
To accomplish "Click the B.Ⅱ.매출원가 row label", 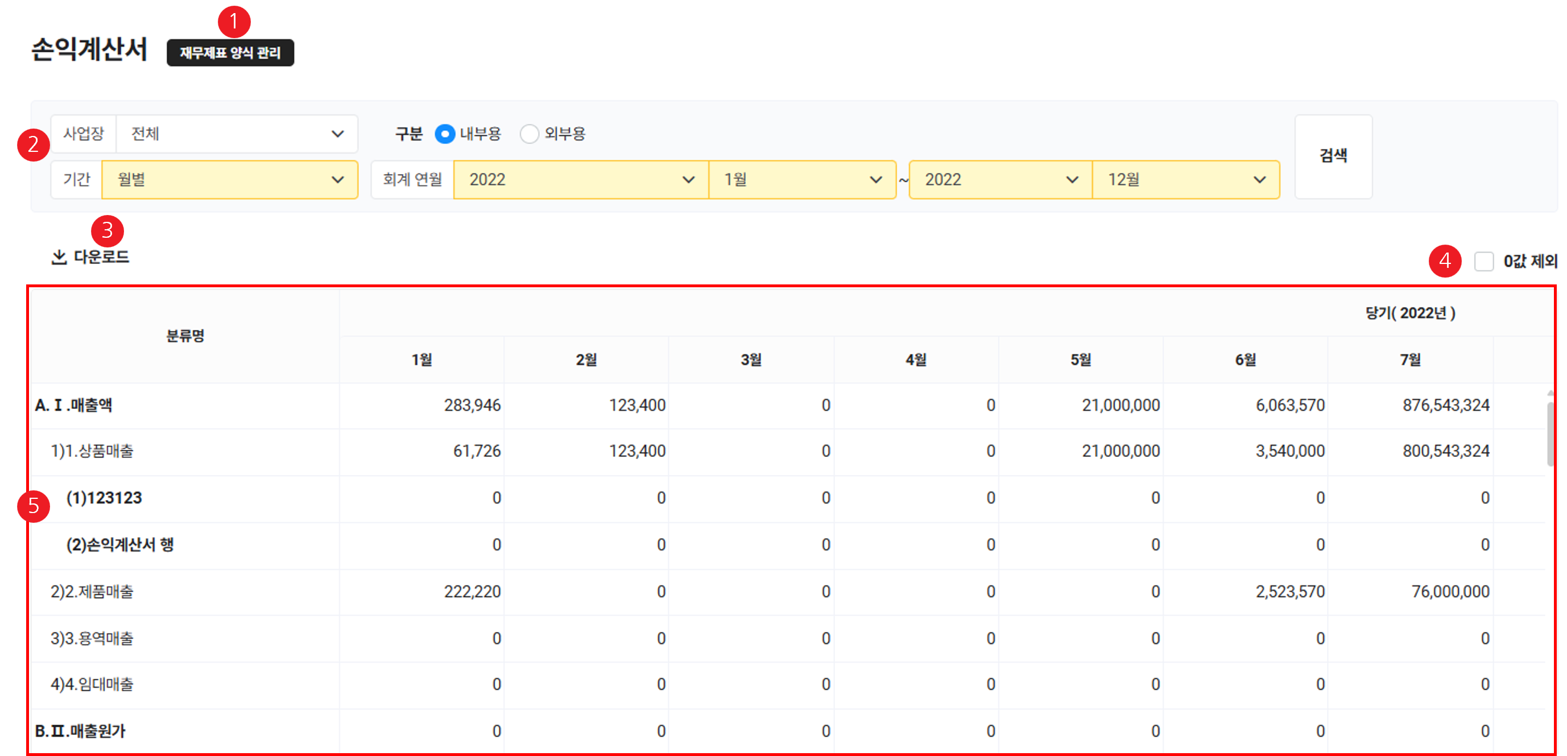I will [80, 731].
